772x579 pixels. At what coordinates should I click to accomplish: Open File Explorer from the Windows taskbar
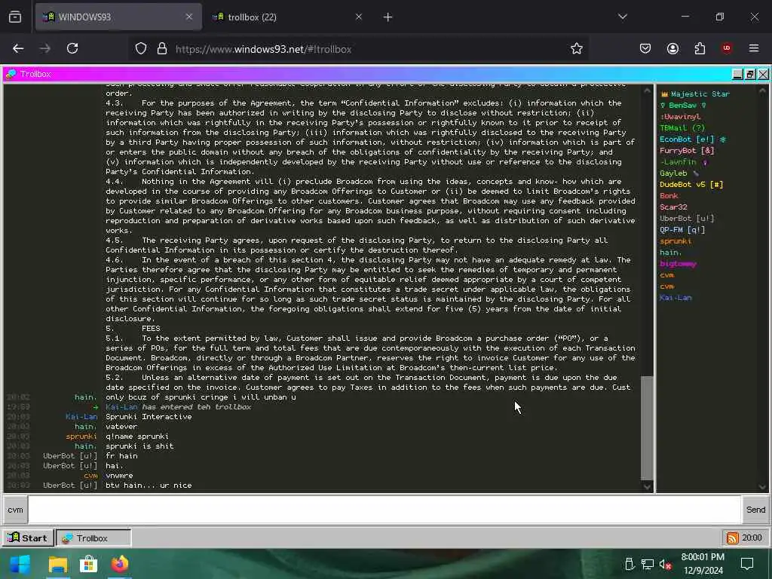click(57, 564)
